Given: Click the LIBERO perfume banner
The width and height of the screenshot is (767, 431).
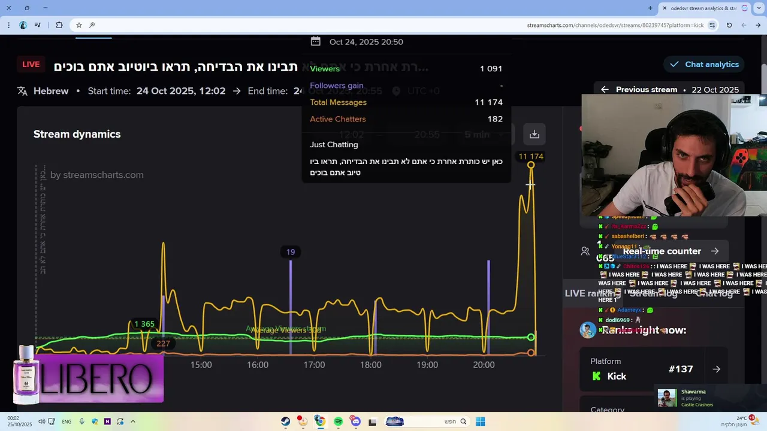Looking at the screenshot, I should tap(88, 376).
